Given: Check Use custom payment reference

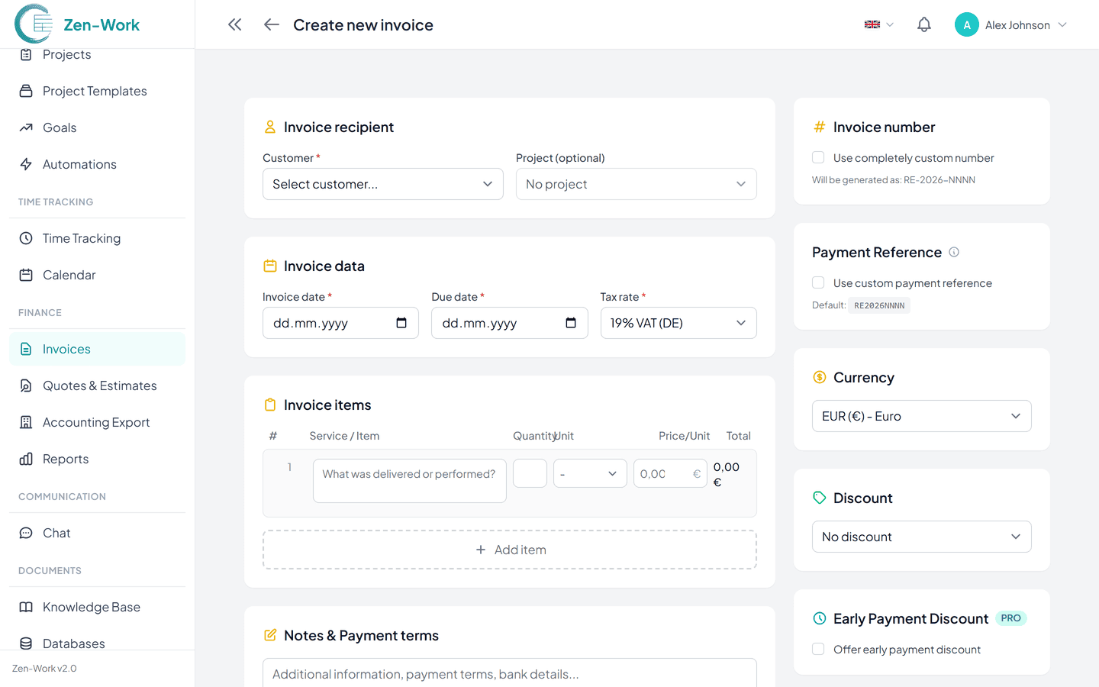Looking at the screenshot, I should (x=818, y=282).
